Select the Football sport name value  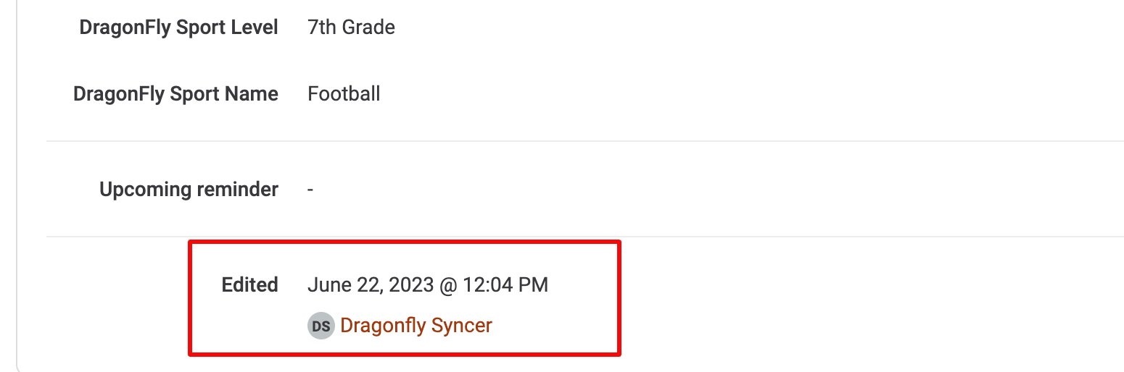344,94
